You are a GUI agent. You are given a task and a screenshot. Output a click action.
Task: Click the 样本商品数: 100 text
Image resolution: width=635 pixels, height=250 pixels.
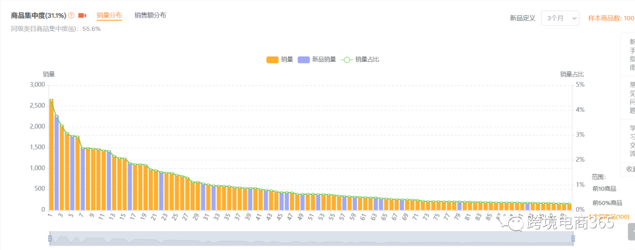[611, 18]
